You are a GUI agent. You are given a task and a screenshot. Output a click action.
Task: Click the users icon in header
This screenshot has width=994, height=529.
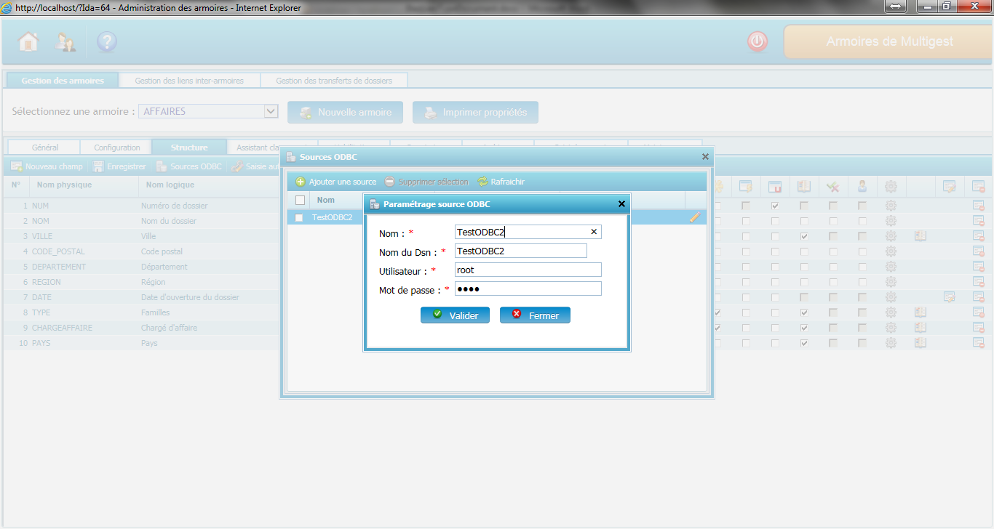coord(65,42)
